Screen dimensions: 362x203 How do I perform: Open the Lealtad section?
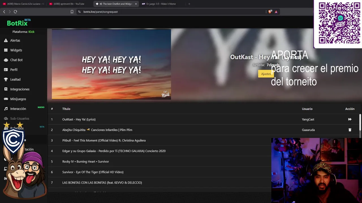15,80
